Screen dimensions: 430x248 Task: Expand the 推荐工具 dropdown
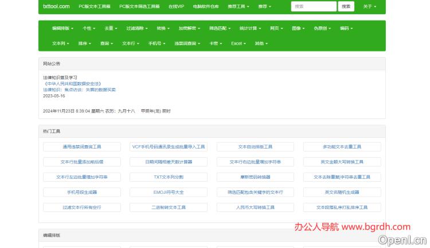coord(239,6)
